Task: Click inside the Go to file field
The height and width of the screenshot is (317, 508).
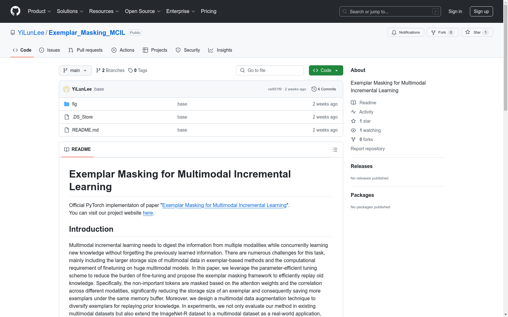Action: pyautogui.click(x=270, y=70)
